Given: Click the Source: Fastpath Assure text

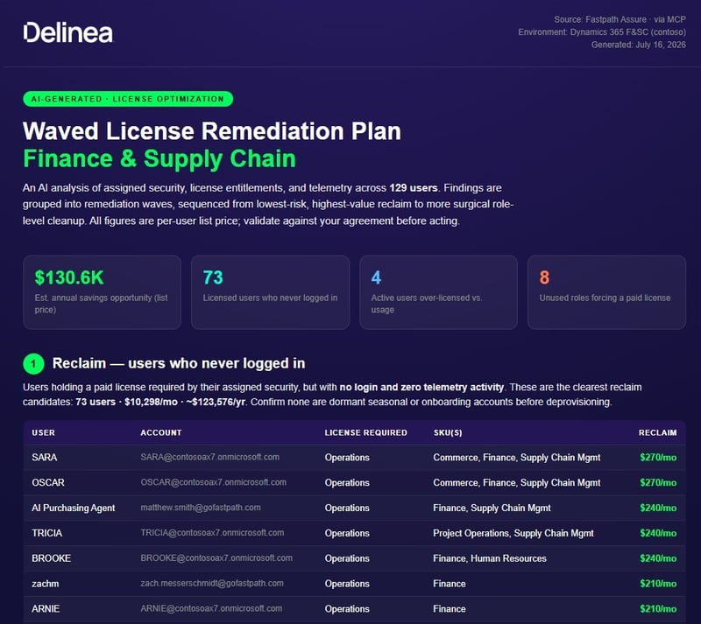Looking at the screenshot, I should click(620, 19).
